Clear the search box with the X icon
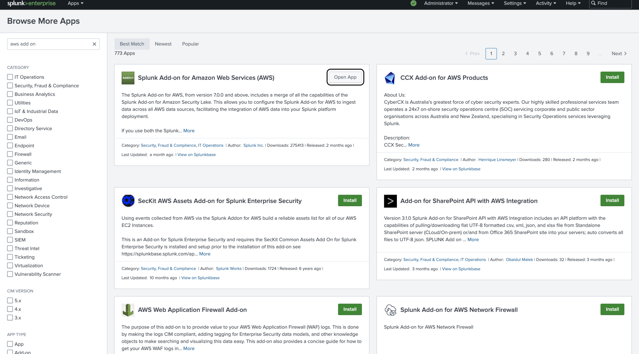Viewport: 639px width, 354px height. tap(94, 44)
